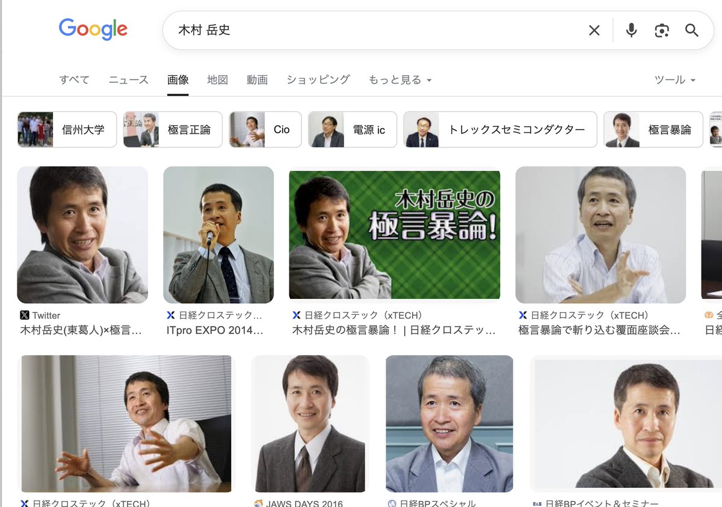Switch to the 動画 tab

point(257,79)
